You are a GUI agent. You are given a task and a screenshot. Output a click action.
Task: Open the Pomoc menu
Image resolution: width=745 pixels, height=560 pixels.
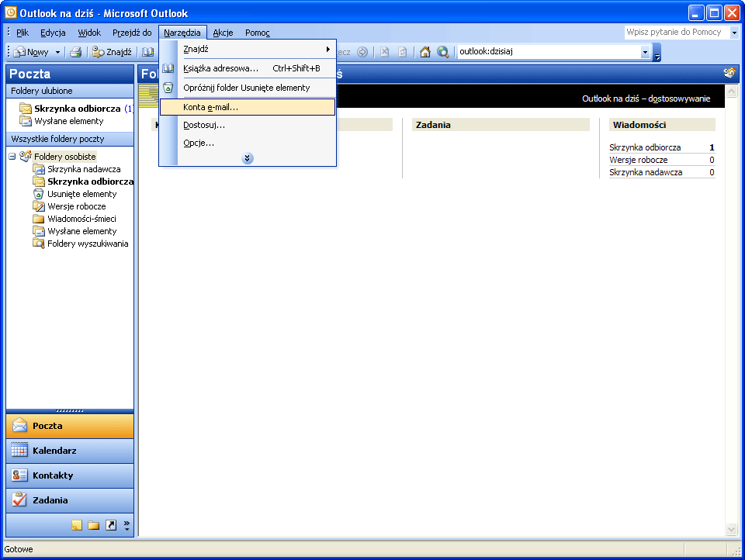tap(258, 33)
